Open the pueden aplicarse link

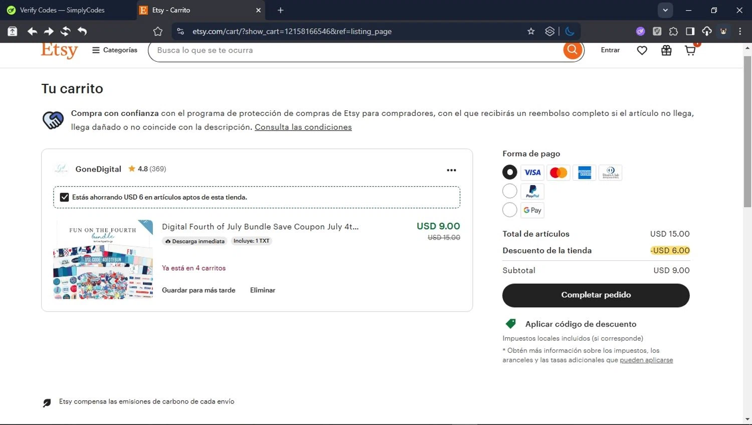[x=646, y=360]
